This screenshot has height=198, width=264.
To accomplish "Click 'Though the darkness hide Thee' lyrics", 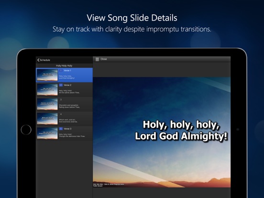I will (x=72, y=136).
